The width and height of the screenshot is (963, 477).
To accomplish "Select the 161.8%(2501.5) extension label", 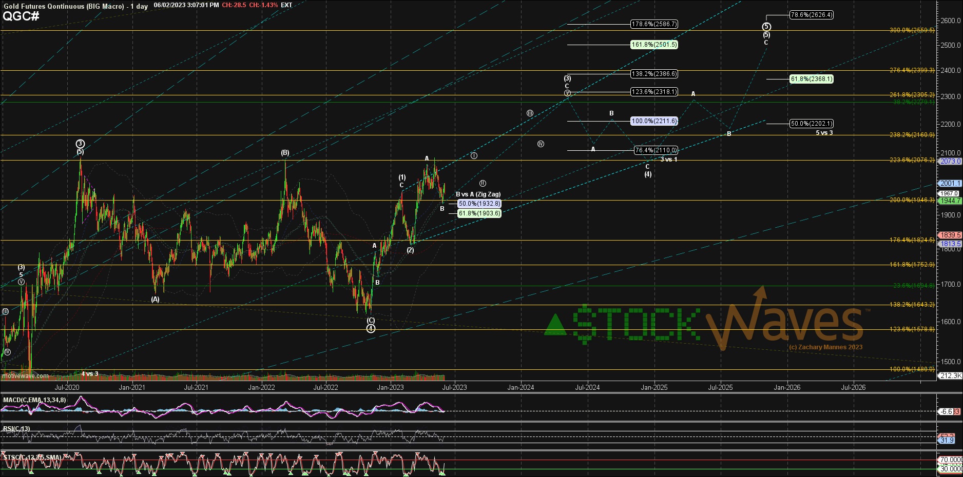I will (x=654, y=45).
